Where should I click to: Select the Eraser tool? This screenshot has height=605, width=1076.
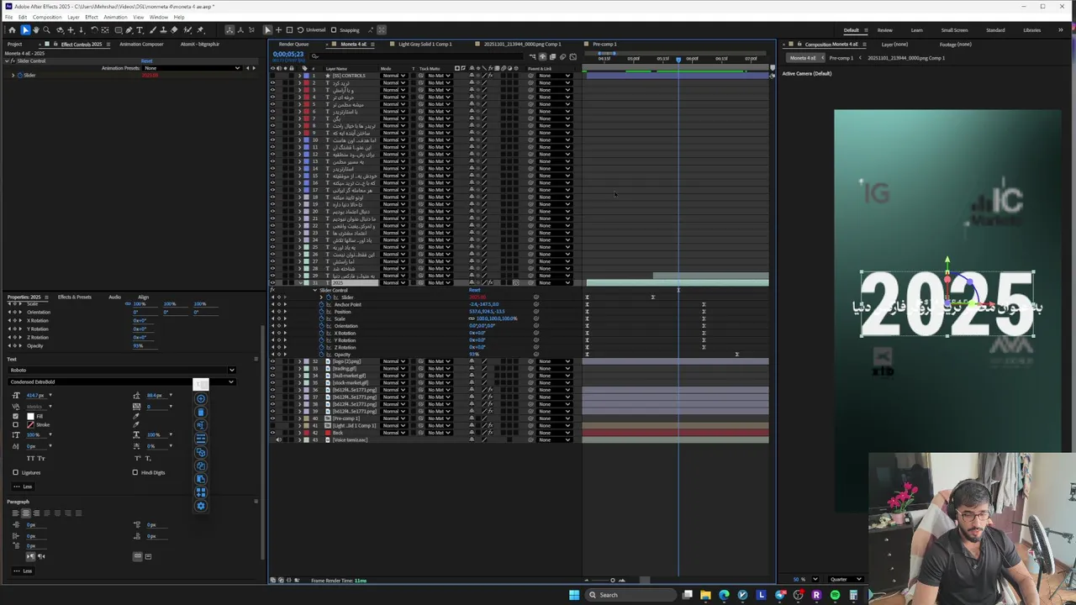173,29
